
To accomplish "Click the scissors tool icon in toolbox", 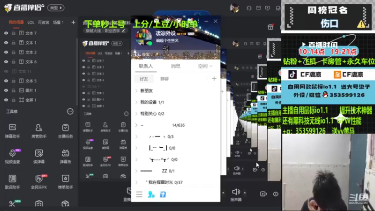I will pyautogui.click(x=12, y=203).
